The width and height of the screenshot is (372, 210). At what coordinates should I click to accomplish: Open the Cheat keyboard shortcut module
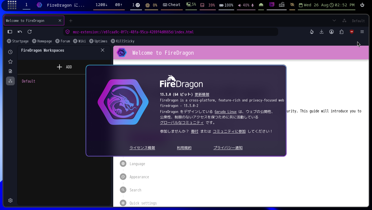172,5
